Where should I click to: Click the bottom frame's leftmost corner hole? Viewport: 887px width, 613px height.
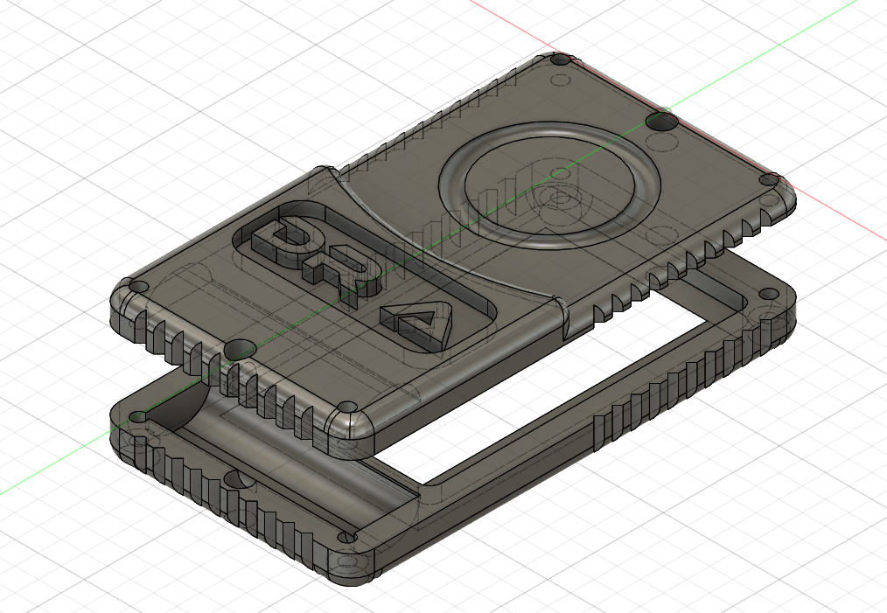[x=137, y=417]
